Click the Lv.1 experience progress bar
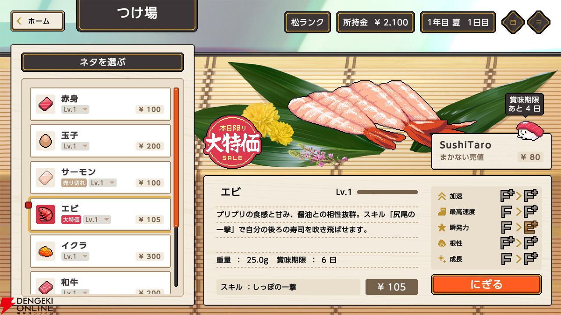The image size is (561, 315). (387, 192)
